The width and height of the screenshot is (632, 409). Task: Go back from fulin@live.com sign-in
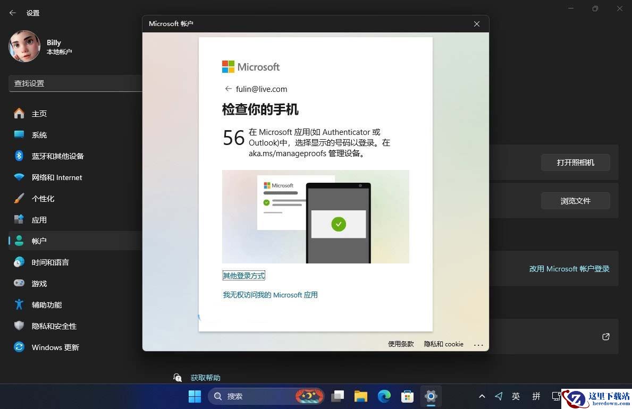tap(228, 89)
